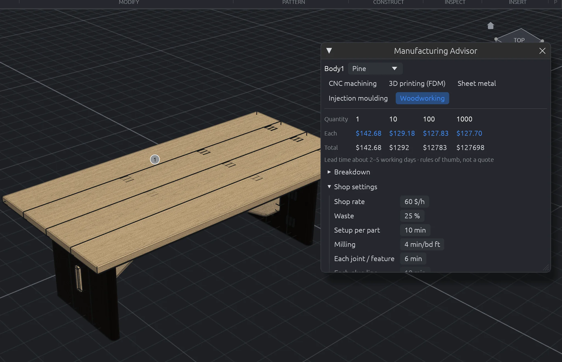Image resolution: width=562 pixels, height=362 pixels.
Task: Click the home view icon
Action: (490, 26)
